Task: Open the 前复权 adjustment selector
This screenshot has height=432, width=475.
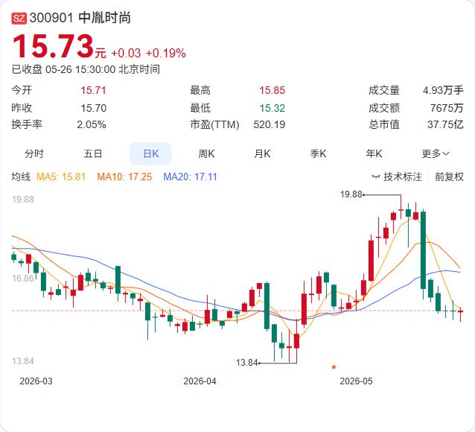Action: pos(449,177)
